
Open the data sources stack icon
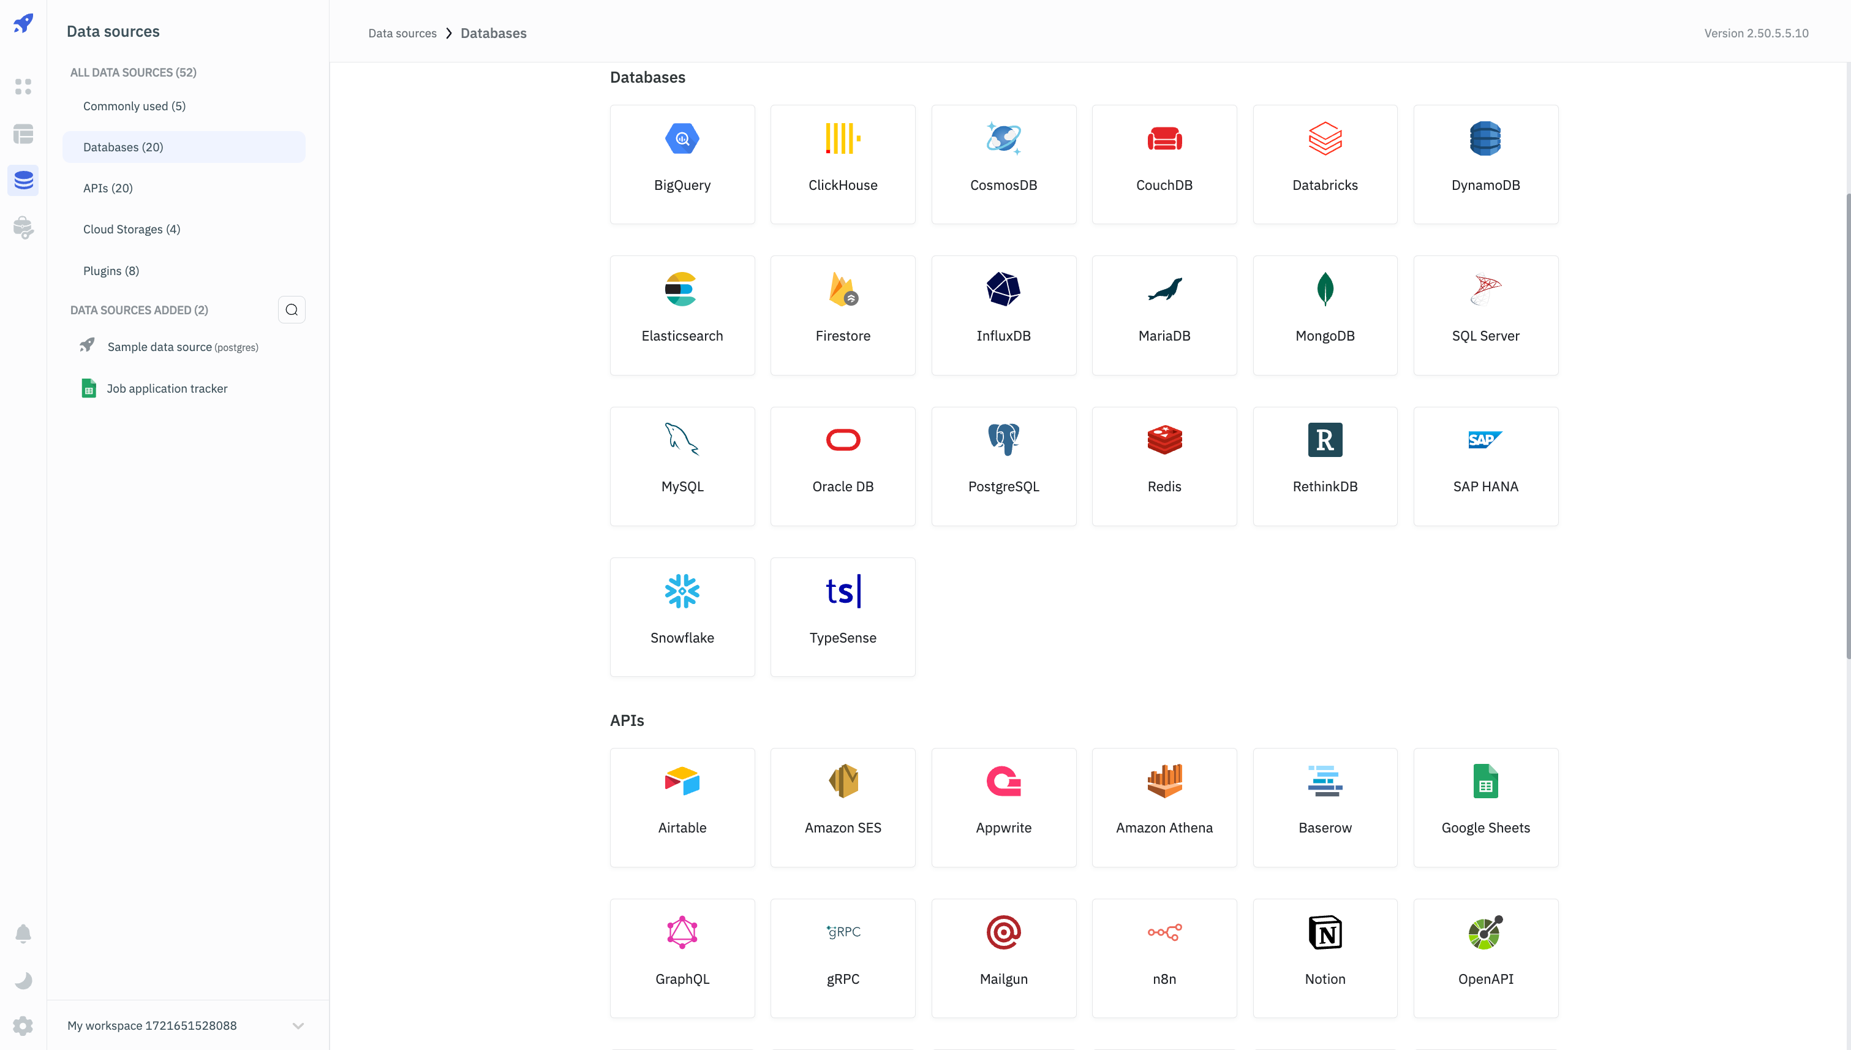pyautogui.click(x=23, y=180)
